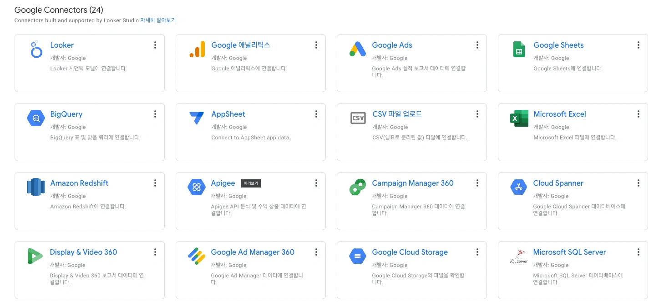
Task: Open kebab menu for Microsoft SQL Server
Action: click(639, 252)
